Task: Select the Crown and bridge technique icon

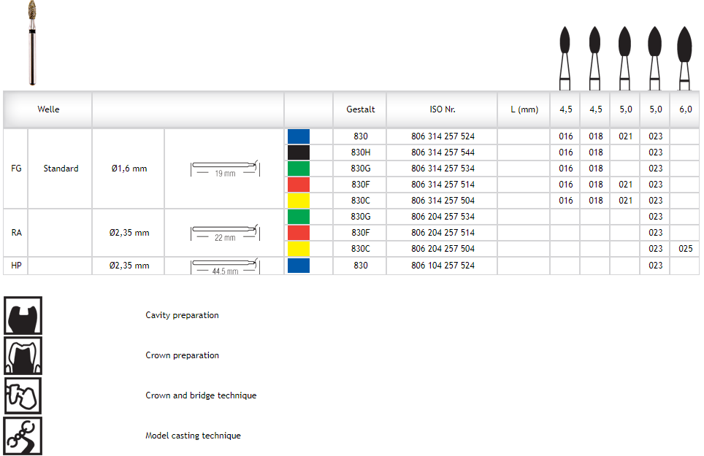Action: pyautogui.click(x=23, y=395)
